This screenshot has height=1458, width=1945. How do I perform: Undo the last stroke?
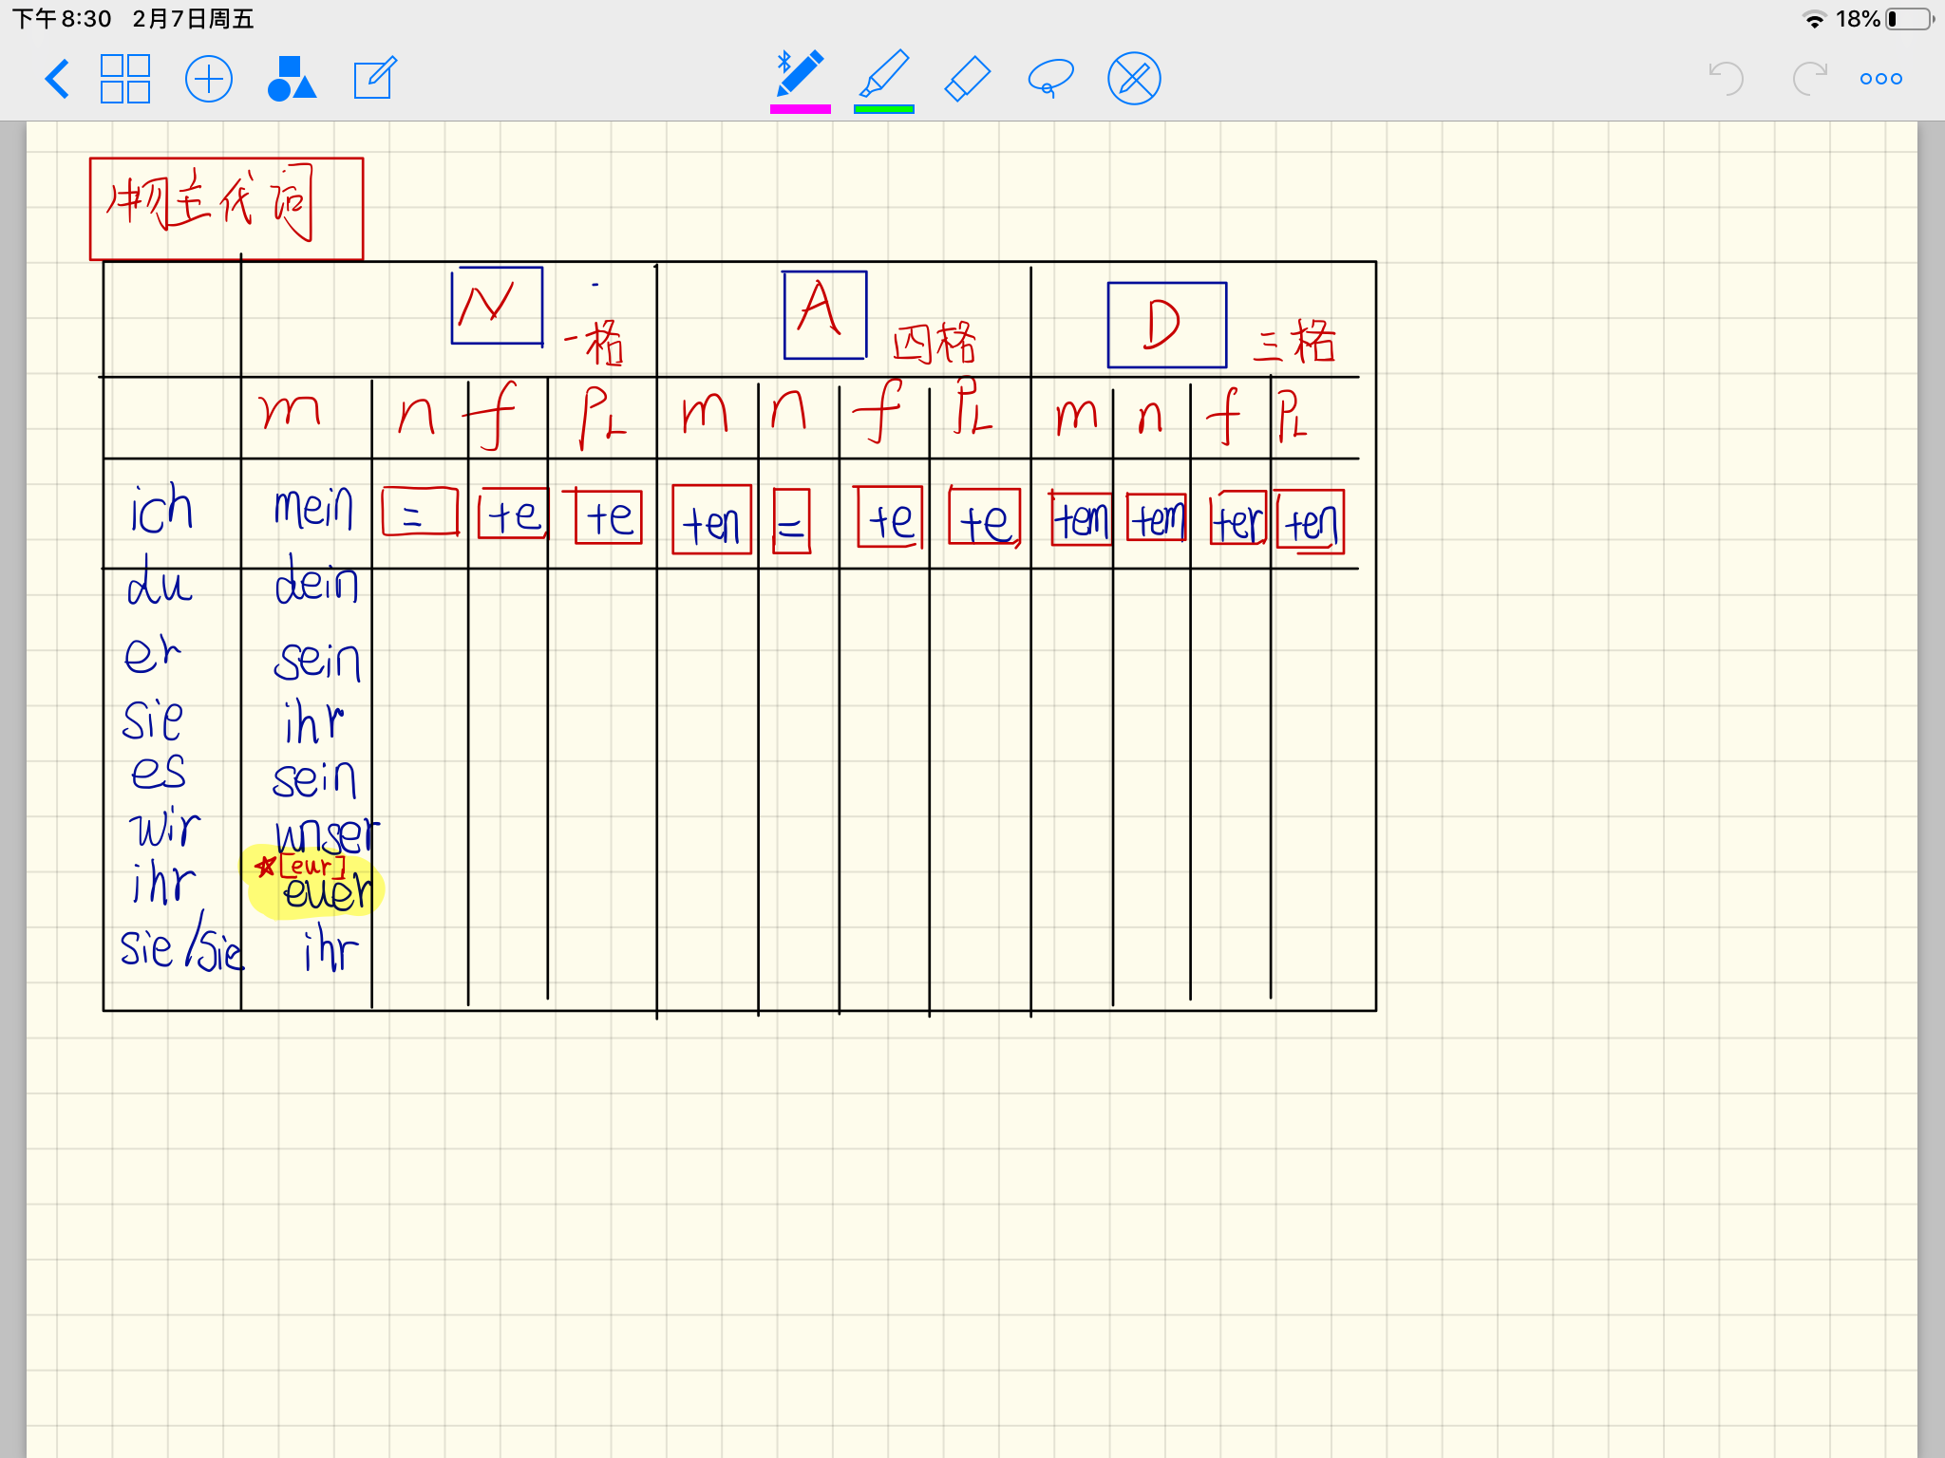(1726, 79)
